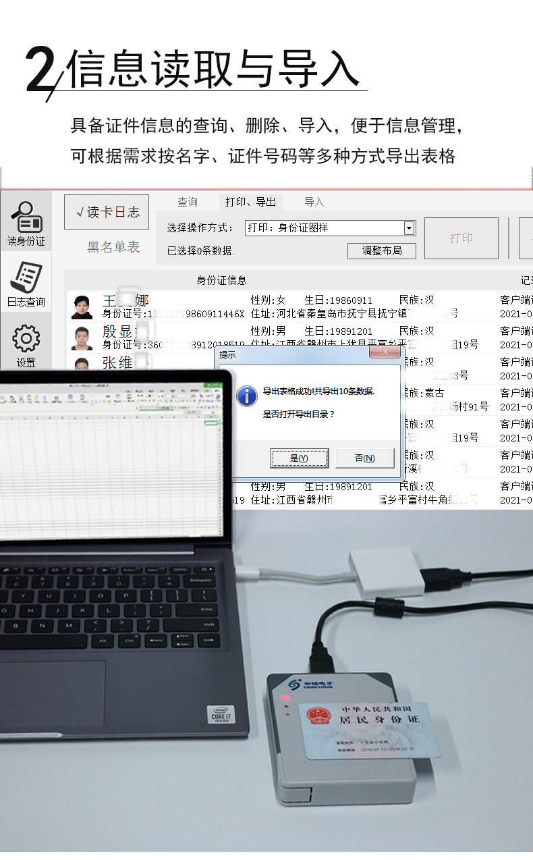
Task: Click the ID photo in the first record
Action: [x=82, y=307]
